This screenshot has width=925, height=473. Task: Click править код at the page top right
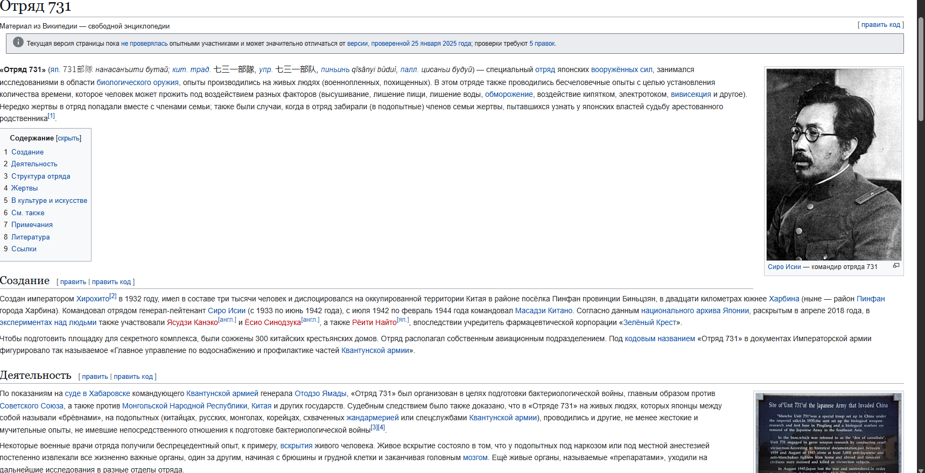click(880, 25)
